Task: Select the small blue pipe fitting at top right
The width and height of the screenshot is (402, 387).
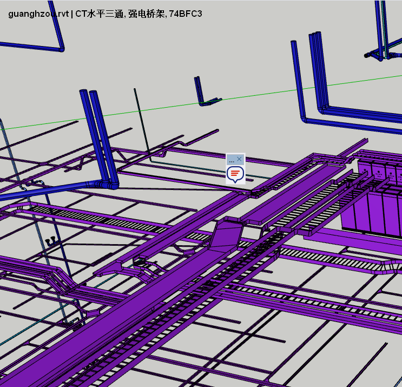Action: point(374,54)
